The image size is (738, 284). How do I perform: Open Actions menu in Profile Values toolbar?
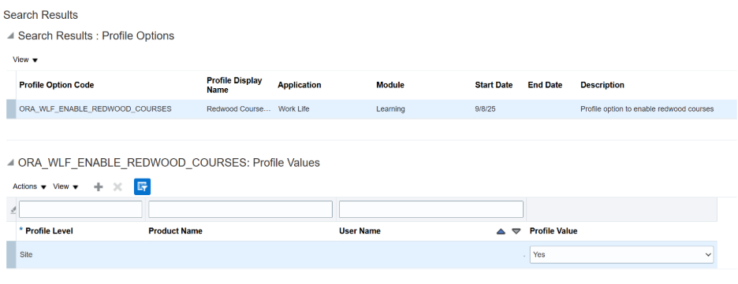click(30, 186)
